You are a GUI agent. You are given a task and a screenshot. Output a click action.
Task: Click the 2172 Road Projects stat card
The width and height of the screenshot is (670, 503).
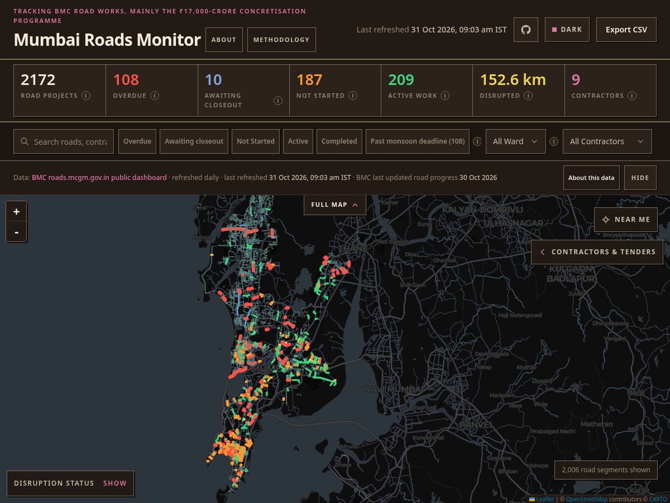(x=60, y=91)
